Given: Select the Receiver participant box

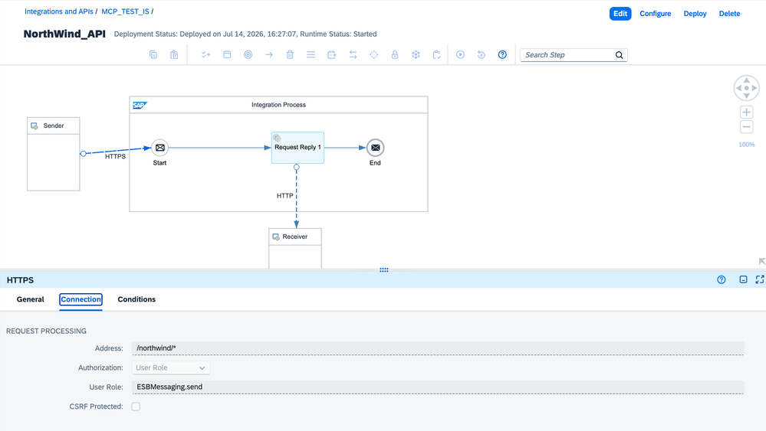Looking at the screenshot, I should pyautogui.click(x=295, y=249).
